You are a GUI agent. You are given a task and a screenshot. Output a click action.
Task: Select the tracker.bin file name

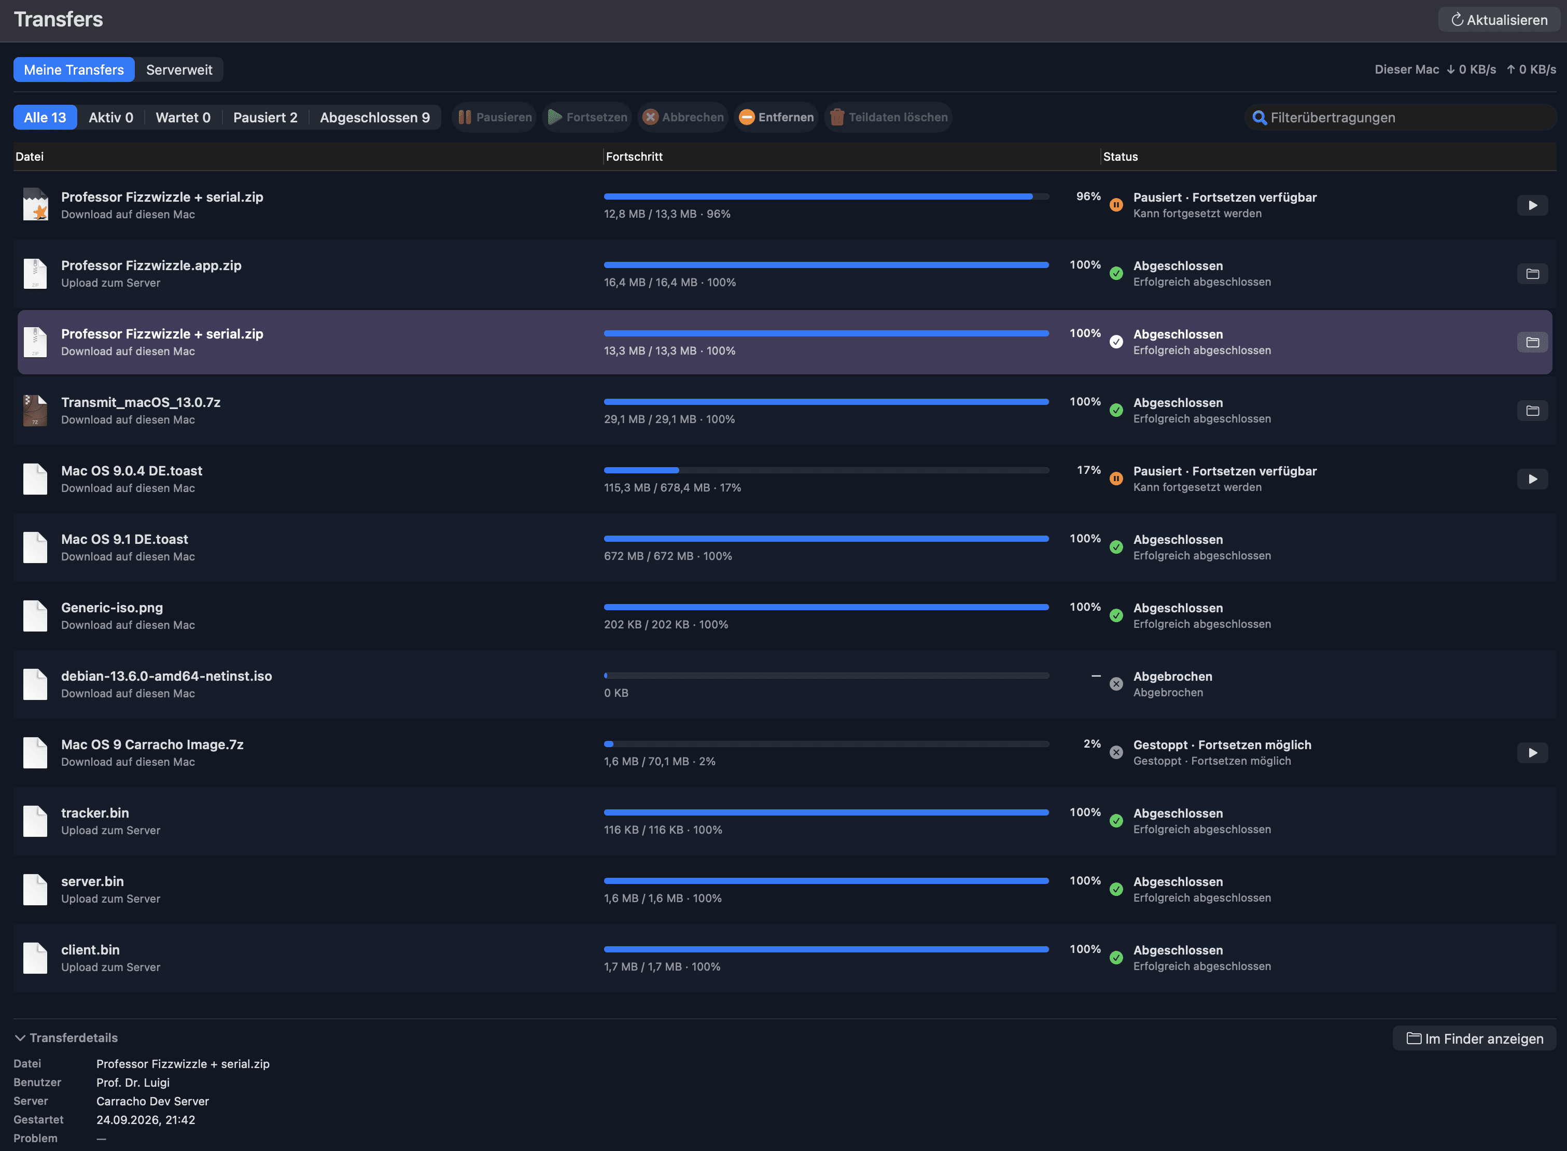pyautogui.click(x=95, y=813)
